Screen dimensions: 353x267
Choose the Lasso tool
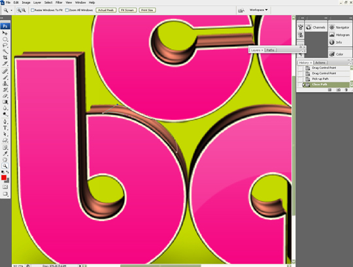5,45
